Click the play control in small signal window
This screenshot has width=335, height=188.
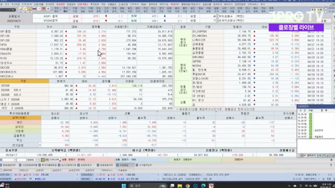click(301, 156)
